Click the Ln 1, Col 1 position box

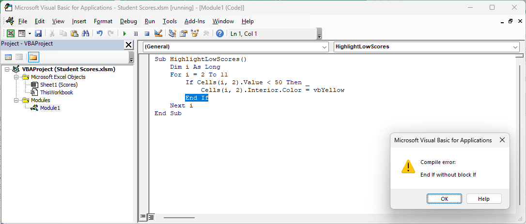coord(271,33)
